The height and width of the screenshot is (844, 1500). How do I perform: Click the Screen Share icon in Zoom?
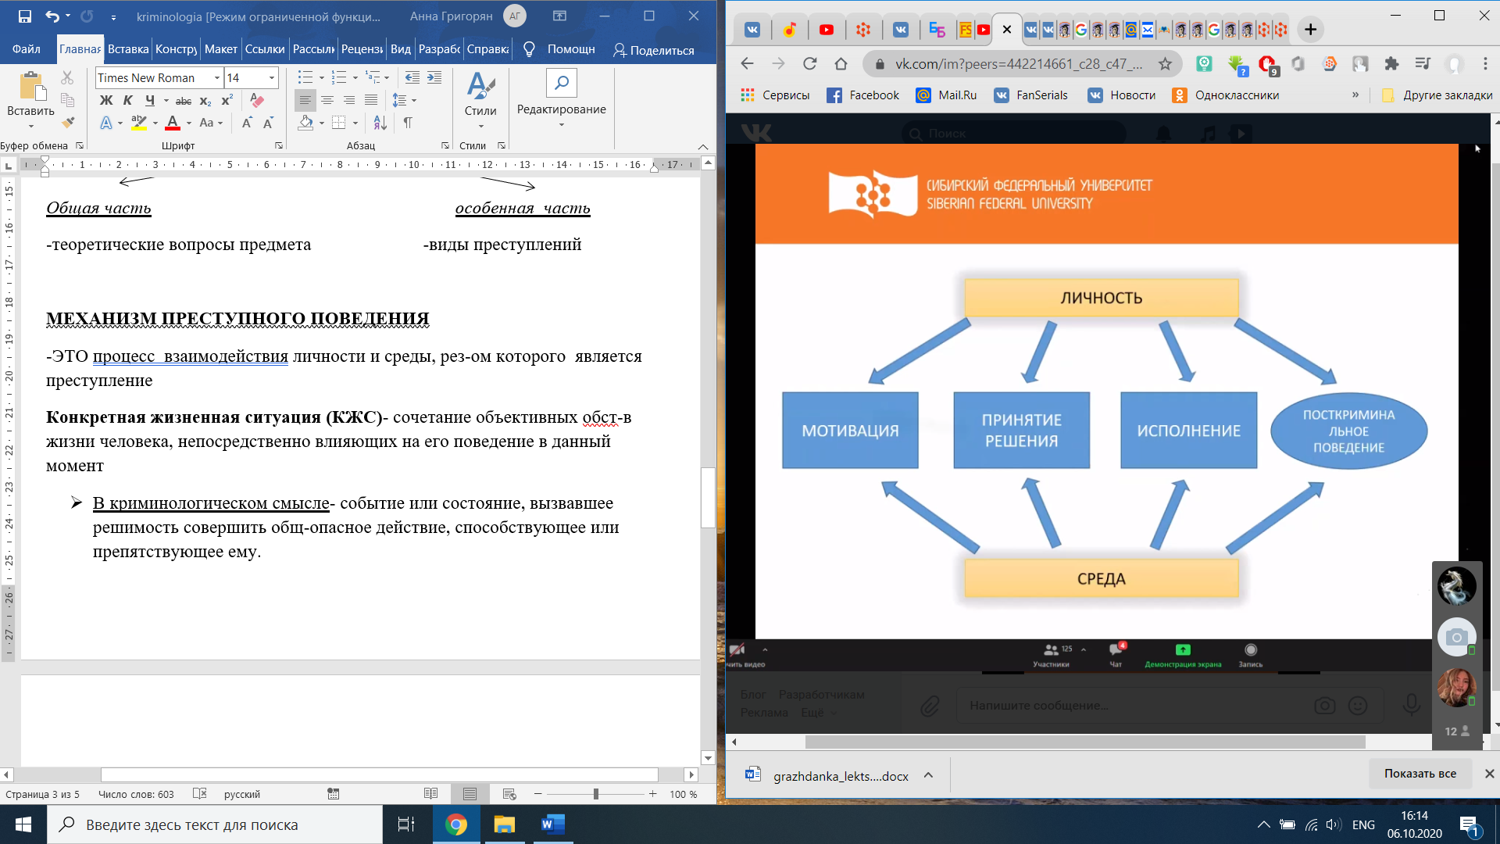[x=1183, y=650]
